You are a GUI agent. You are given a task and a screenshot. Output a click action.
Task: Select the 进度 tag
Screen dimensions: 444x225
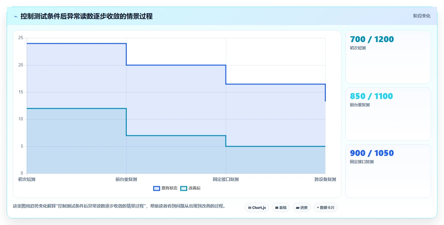[x=302, y=208]
